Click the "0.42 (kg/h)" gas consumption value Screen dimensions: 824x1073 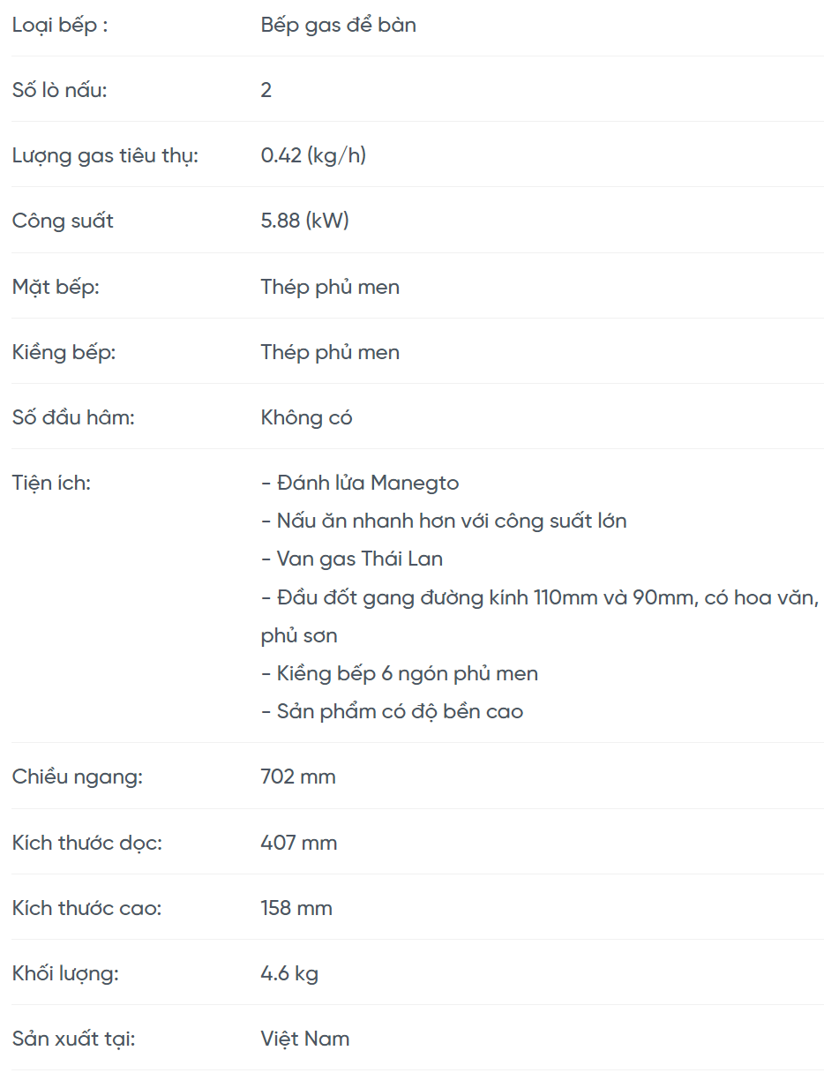pos(313,155)
